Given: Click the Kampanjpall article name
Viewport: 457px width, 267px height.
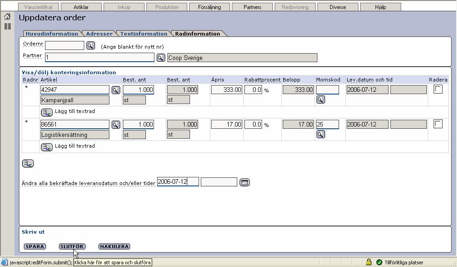Looking at the screenshot, I should point(75,100).
